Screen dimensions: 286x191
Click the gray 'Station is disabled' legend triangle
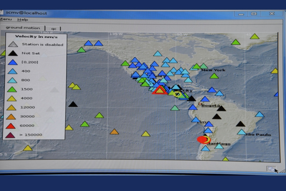(13, 44)
